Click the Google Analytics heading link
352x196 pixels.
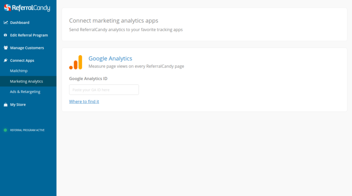(110, 59)
